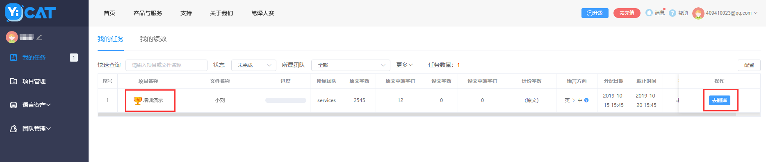Click the user avatar in sidebar

tap(12, 37)
